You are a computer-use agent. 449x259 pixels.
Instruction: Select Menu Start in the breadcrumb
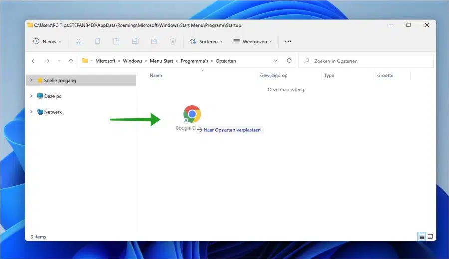tap(161, 61)
